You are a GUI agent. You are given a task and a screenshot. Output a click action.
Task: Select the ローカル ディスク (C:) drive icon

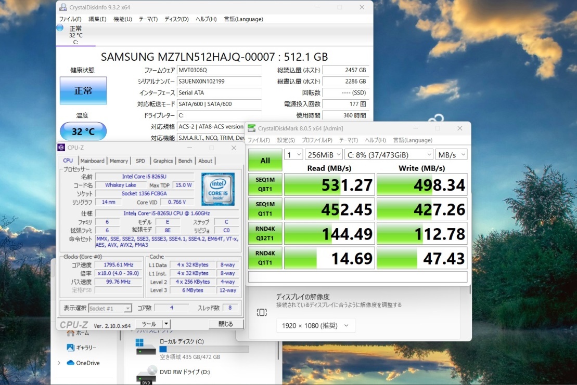(146, 347)
